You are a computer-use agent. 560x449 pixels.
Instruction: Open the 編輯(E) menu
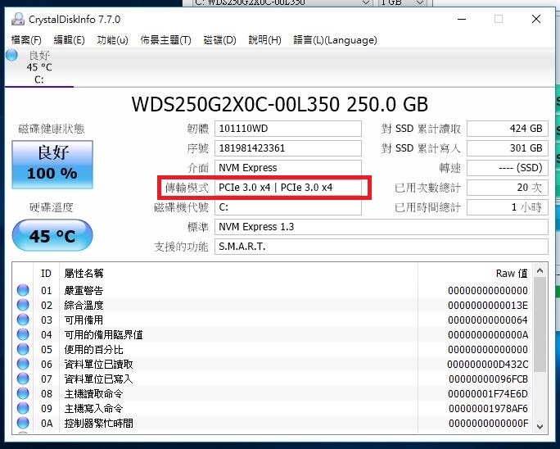pyautogui.click(x=70, y=40)
